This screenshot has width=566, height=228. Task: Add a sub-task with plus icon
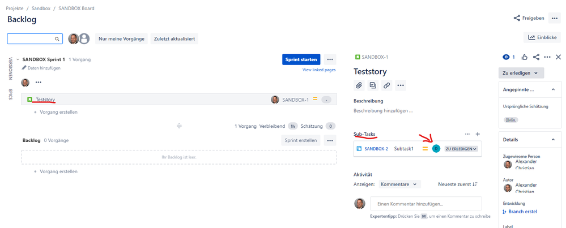(478, 134)
